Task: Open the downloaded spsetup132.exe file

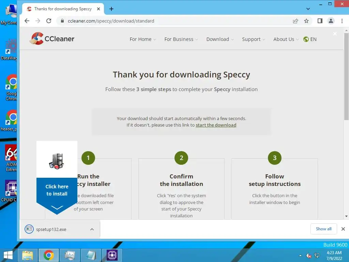Action: pos(51,229)
